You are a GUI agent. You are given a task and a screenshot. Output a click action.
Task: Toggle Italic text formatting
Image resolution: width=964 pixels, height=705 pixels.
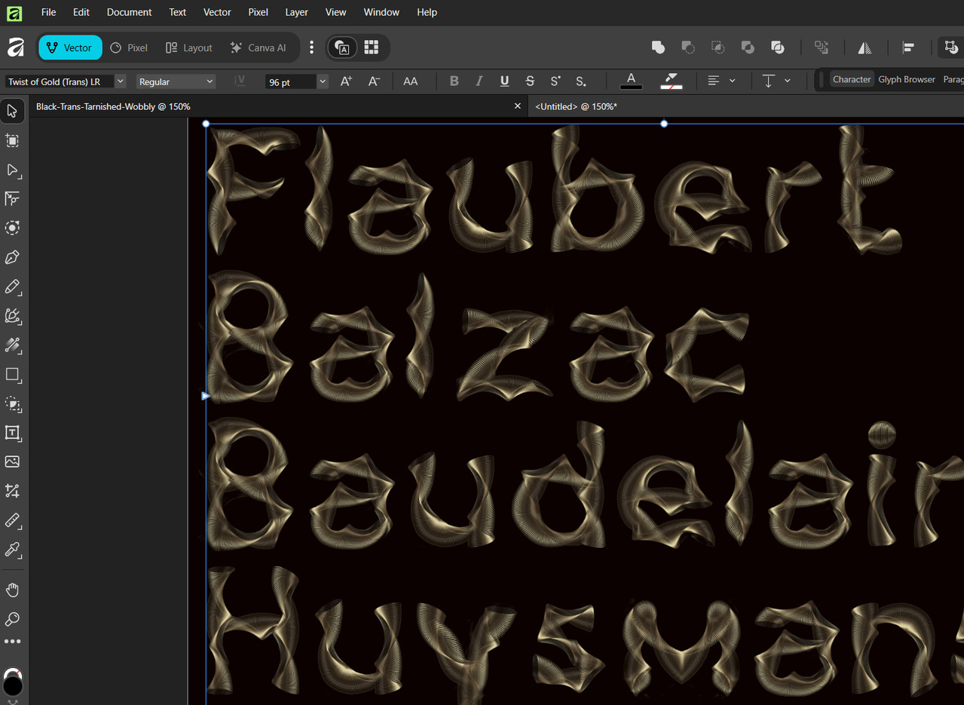tap(479, 81)
